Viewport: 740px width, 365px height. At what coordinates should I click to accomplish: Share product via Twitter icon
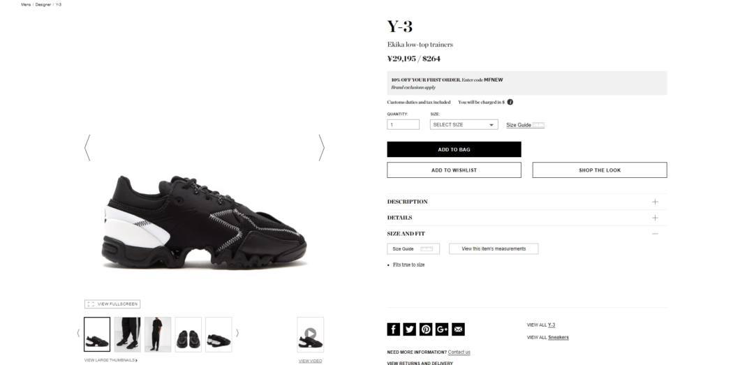tap(410, 329)
